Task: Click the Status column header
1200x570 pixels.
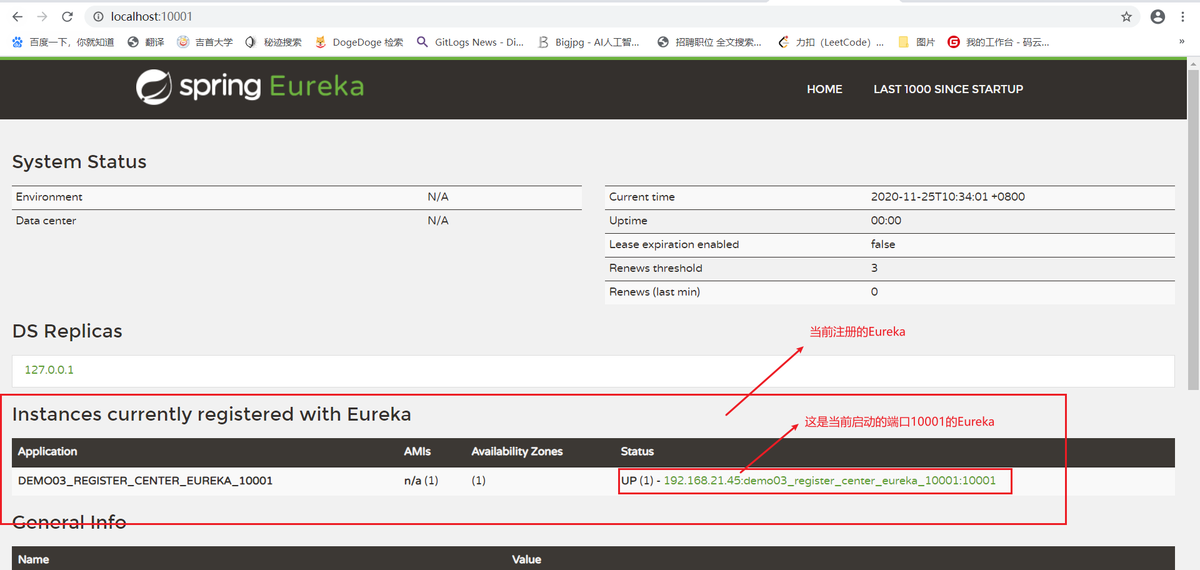Action: click(x=637, y=451)
